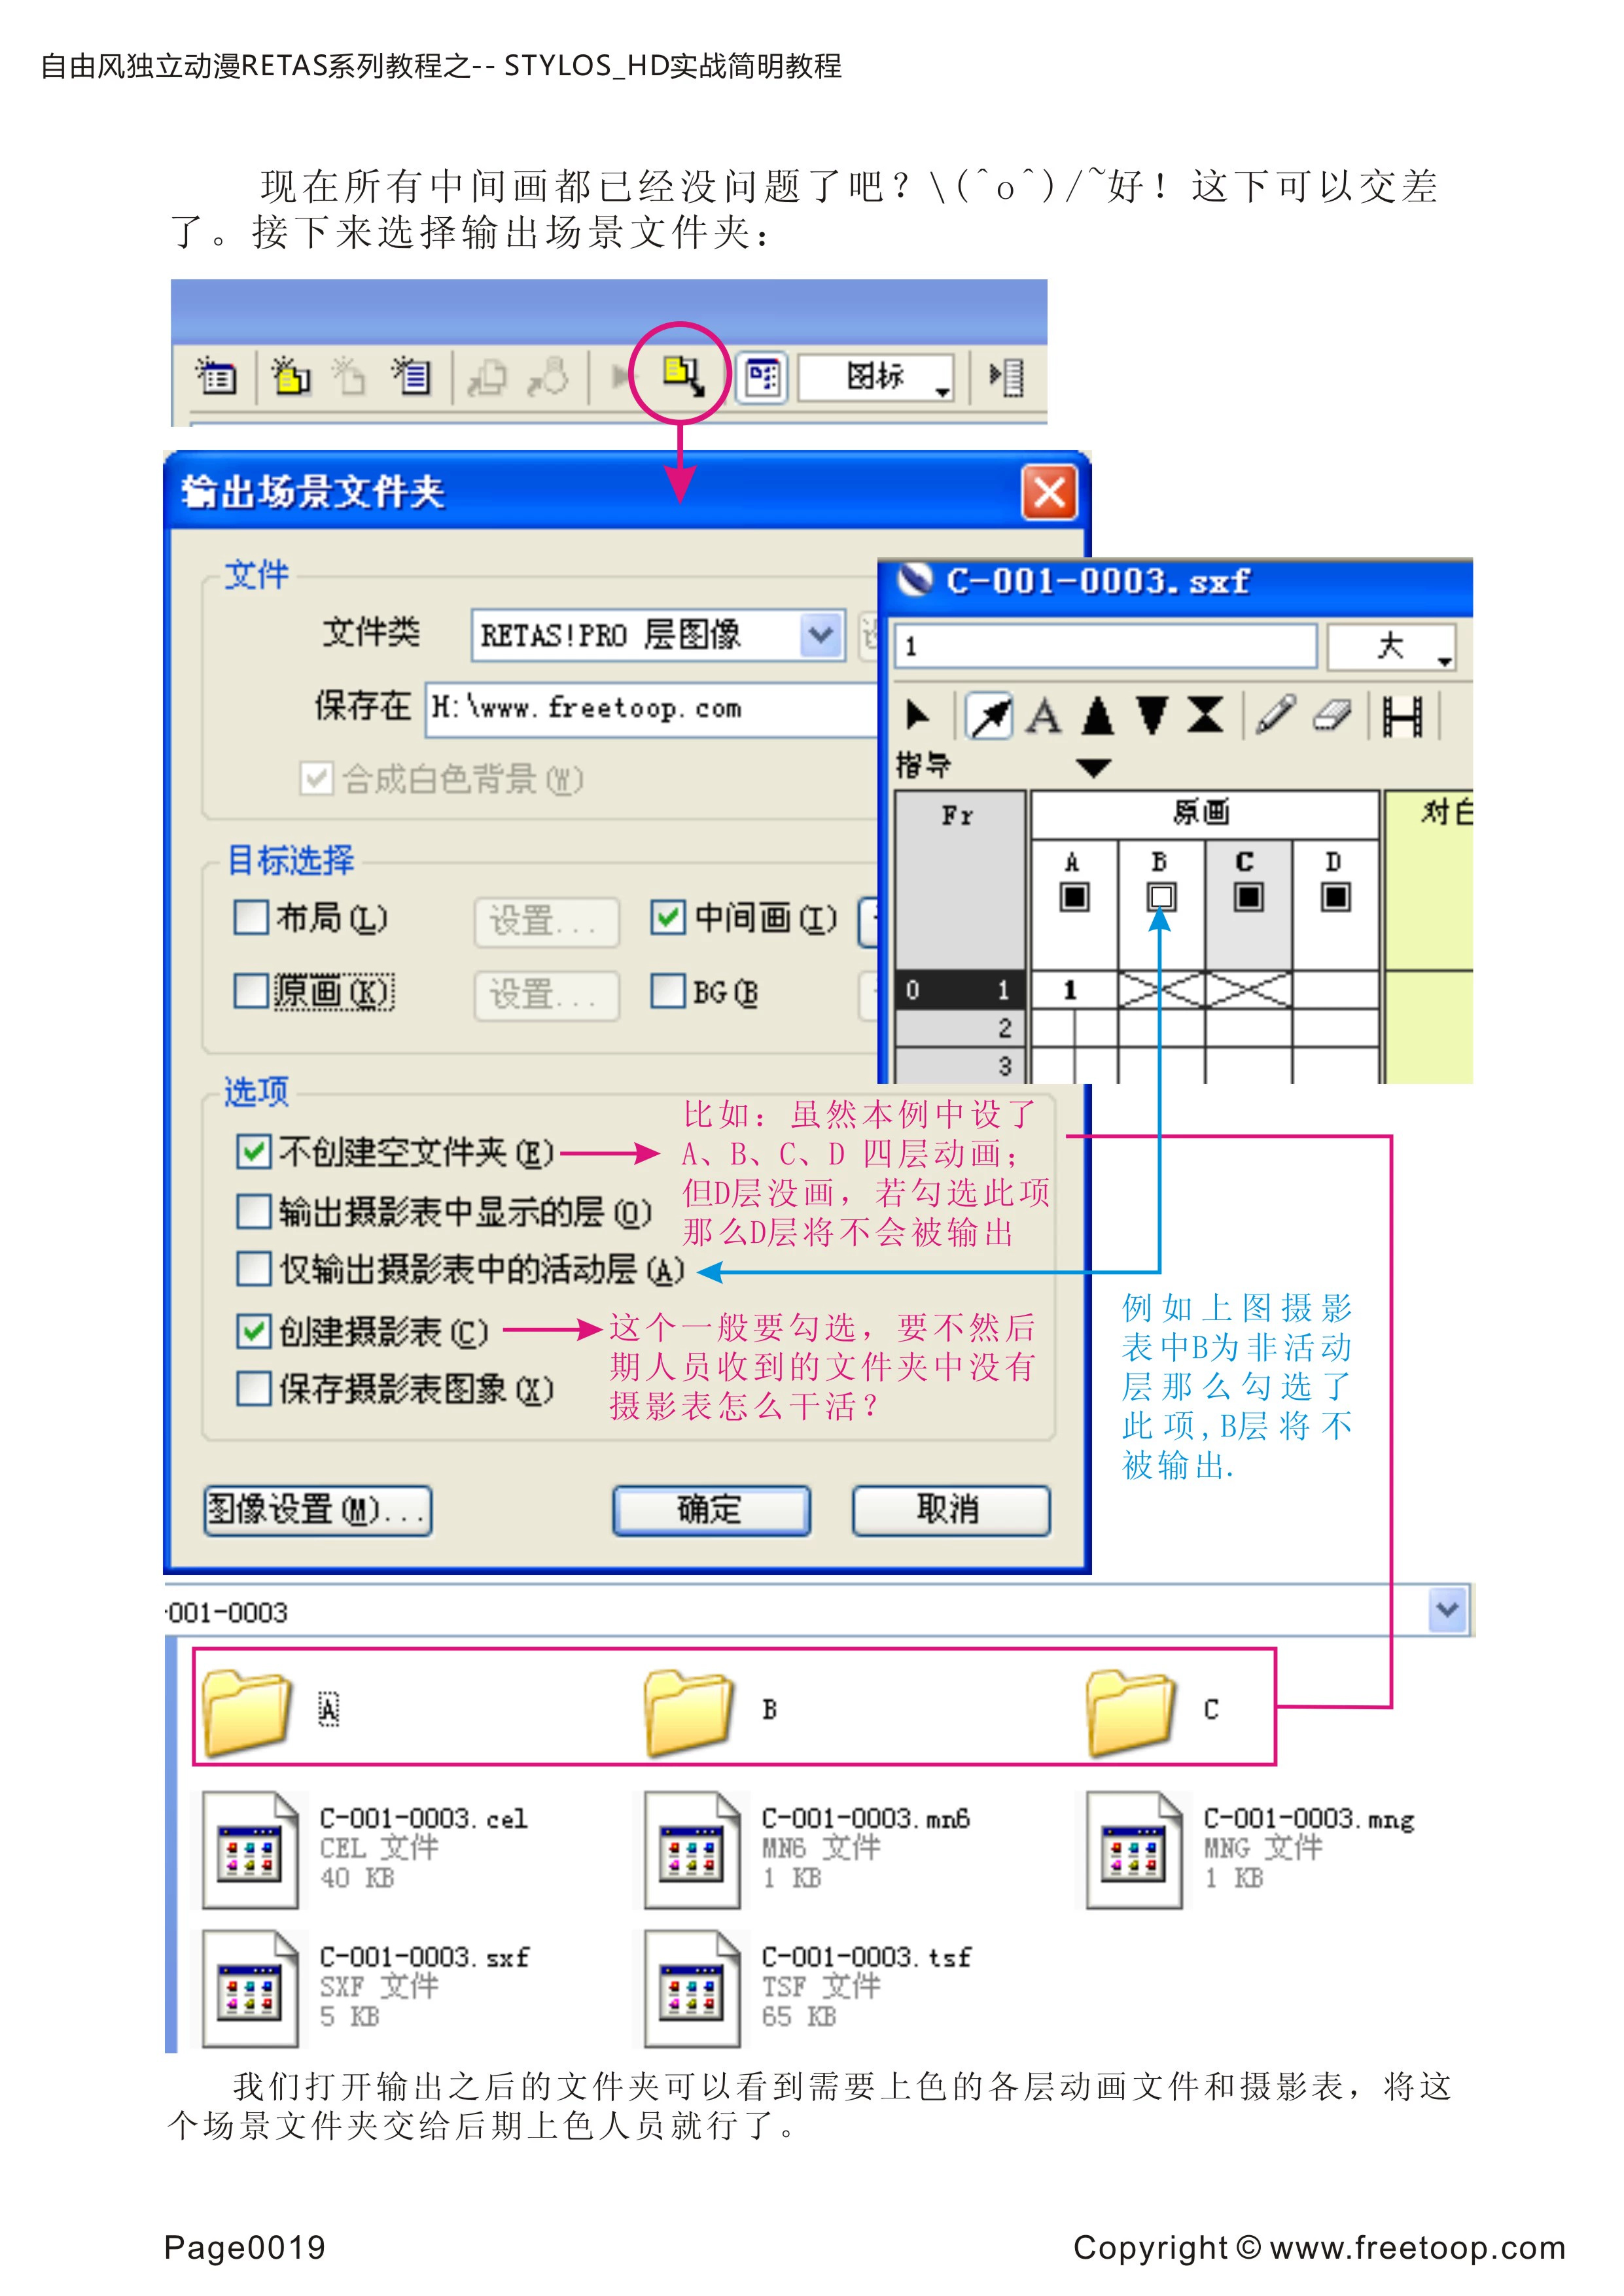Screen dimensions: 1624x2296
Task: Click frame row 2 in timesheet
Action: pyautogui.click(x=959, y=1028)
